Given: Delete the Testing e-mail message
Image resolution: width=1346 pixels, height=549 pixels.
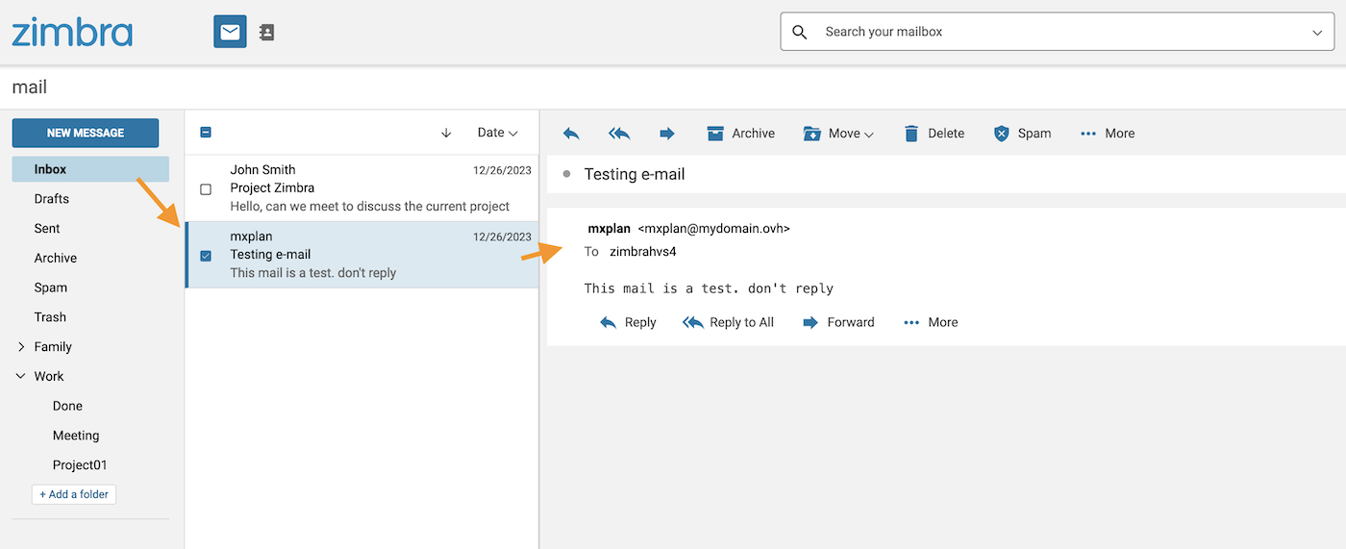Looking at the screenshot, I should pos(934,134).
